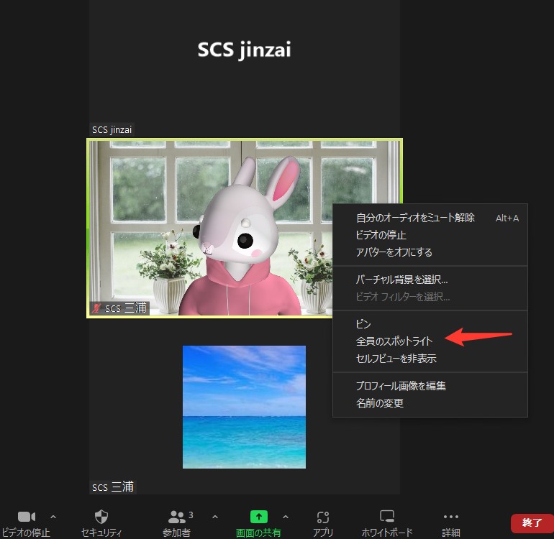Expand share options chevron beside 画面の共有
The width and height of the screenshot is (554, 539).
286,517
